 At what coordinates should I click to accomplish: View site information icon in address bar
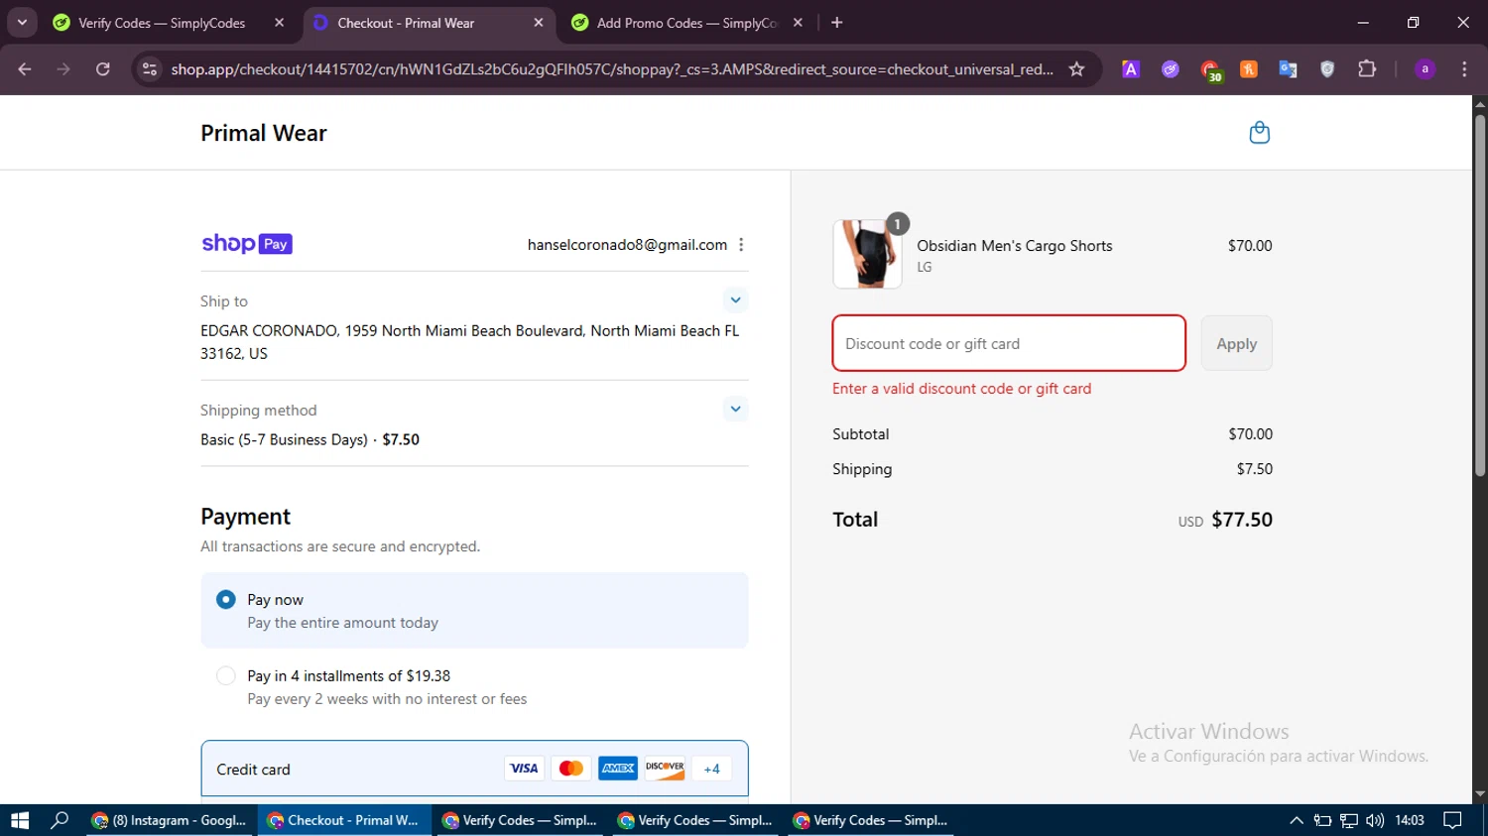150,69
